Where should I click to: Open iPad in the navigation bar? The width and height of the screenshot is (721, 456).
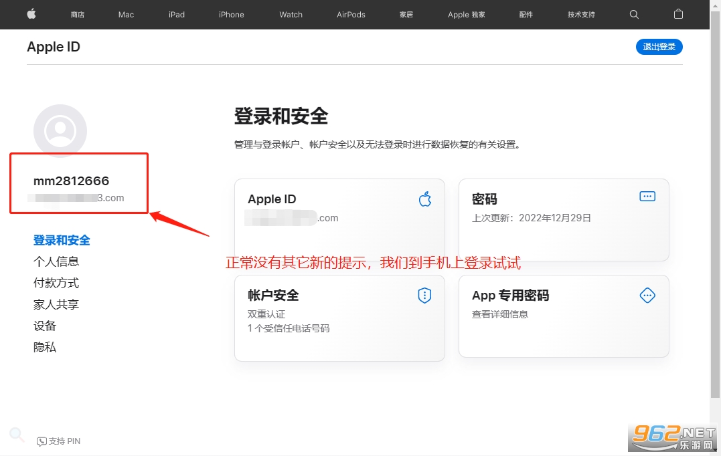coord(177,15)
